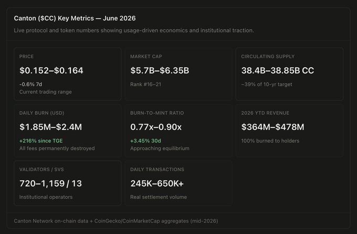This screenshot has width=357, height=234.
Task: Click the '-0.6% 7d' change text
Action: tap(31, 84)
